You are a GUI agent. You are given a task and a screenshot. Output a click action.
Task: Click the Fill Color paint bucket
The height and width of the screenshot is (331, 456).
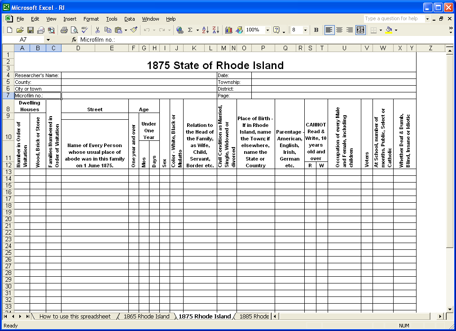point(389,30)
